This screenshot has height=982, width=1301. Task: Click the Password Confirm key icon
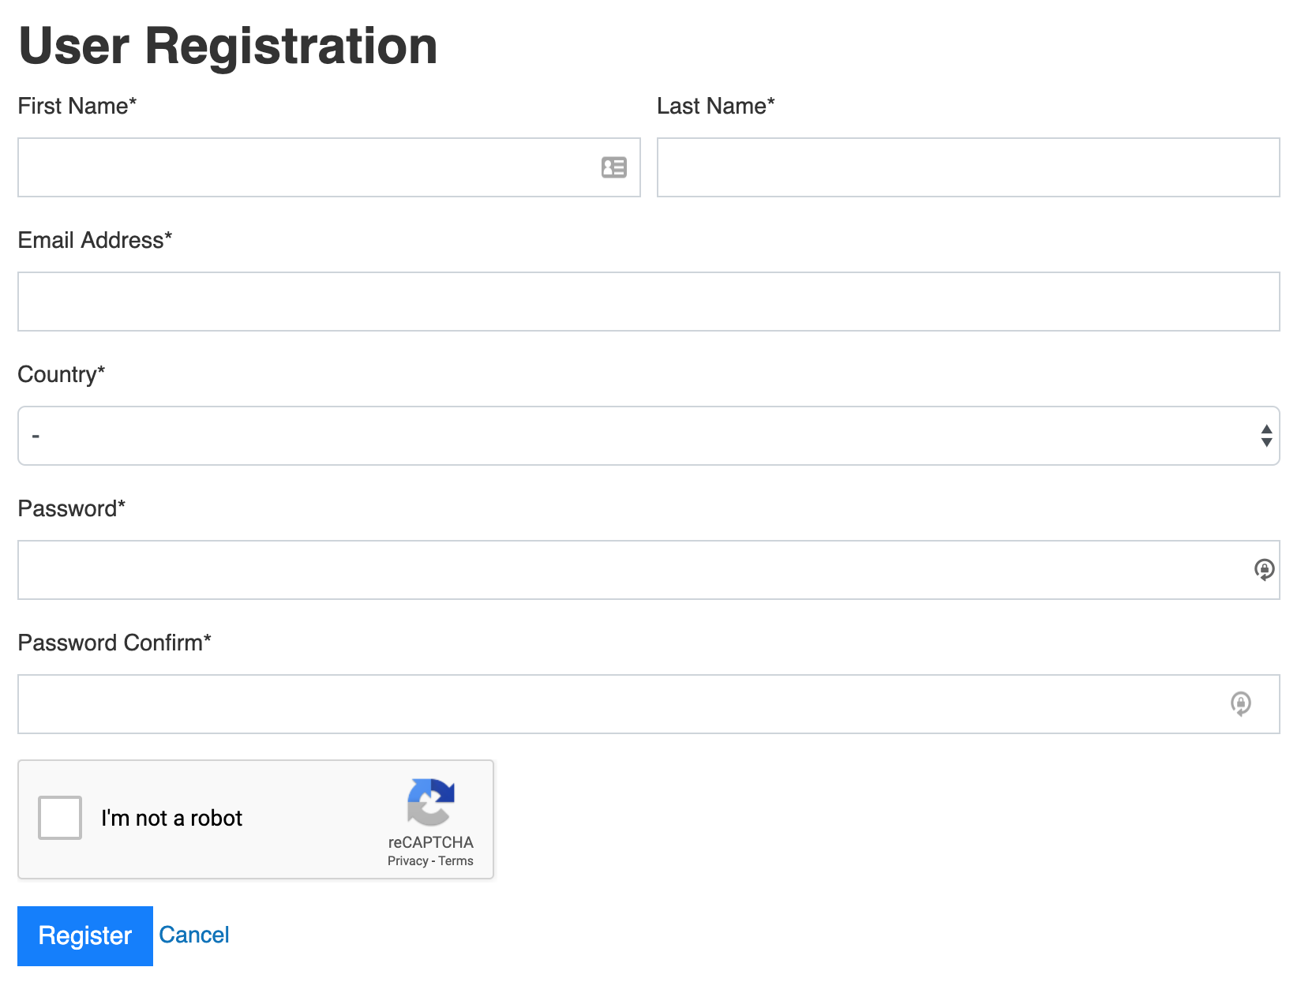[x=1241, y=703]
